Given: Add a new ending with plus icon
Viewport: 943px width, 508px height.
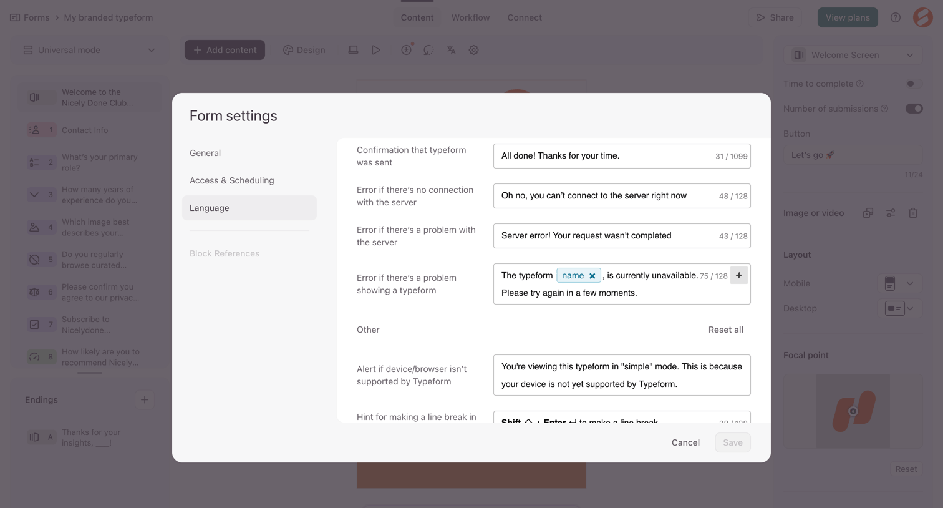Looking at the screenshot, I should (145, 399).
